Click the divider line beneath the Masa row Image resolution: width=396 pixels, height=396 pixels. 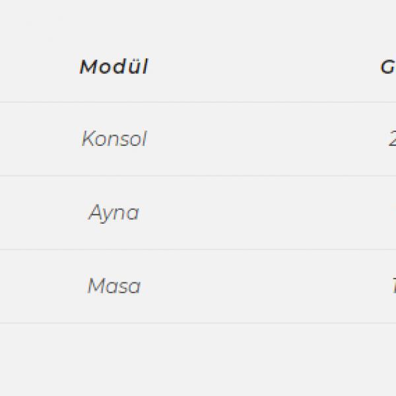click(198, 323)
